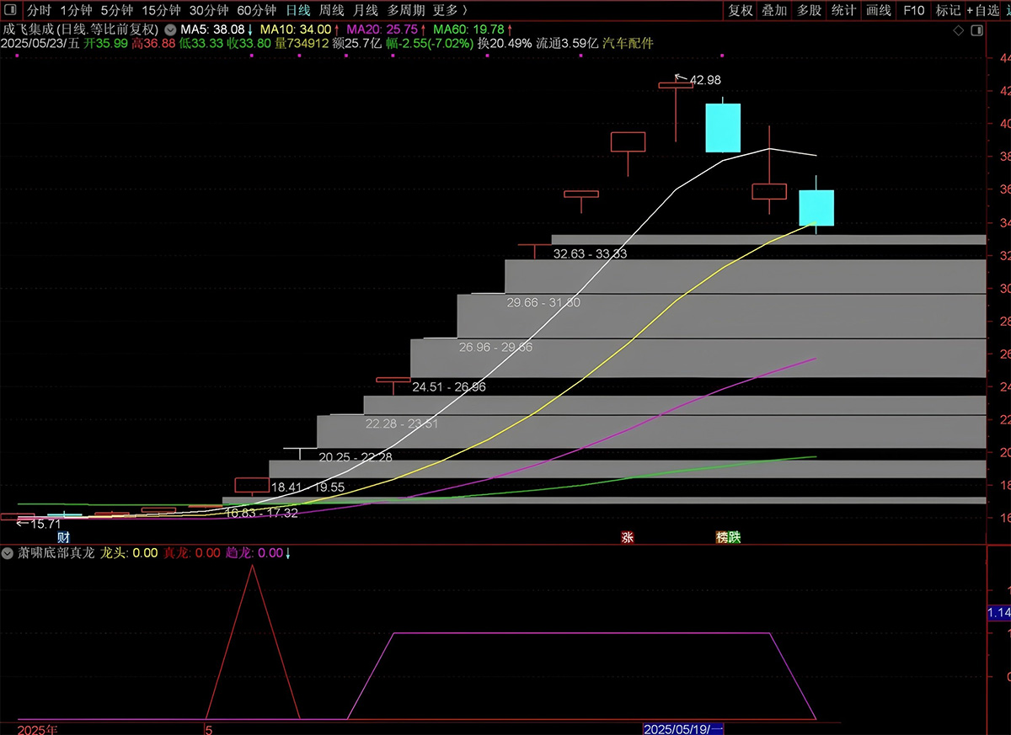The image size is (1011, 735).
Task: Click the 榜 ranking marker icon
Action: click(x=722, y=537)
